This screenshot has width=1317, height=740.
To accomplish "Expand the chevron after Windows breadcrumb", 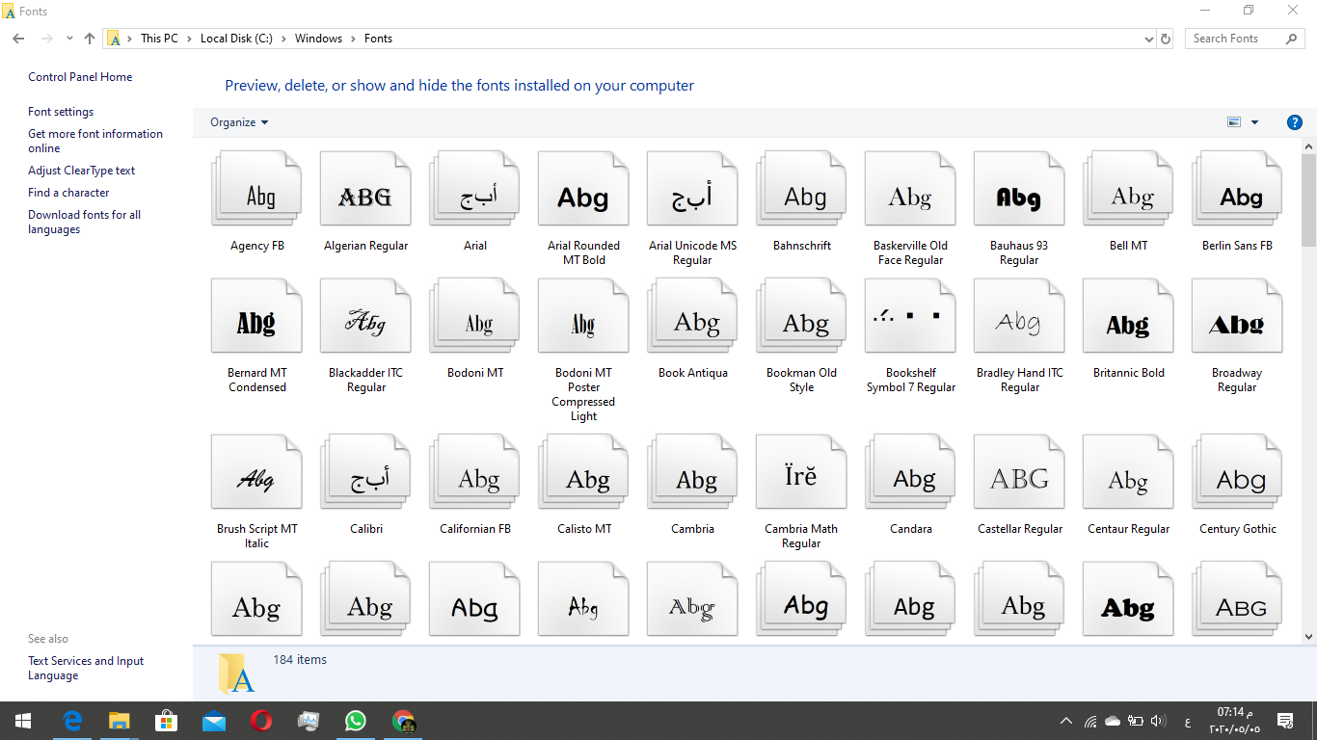I will 353,39.
